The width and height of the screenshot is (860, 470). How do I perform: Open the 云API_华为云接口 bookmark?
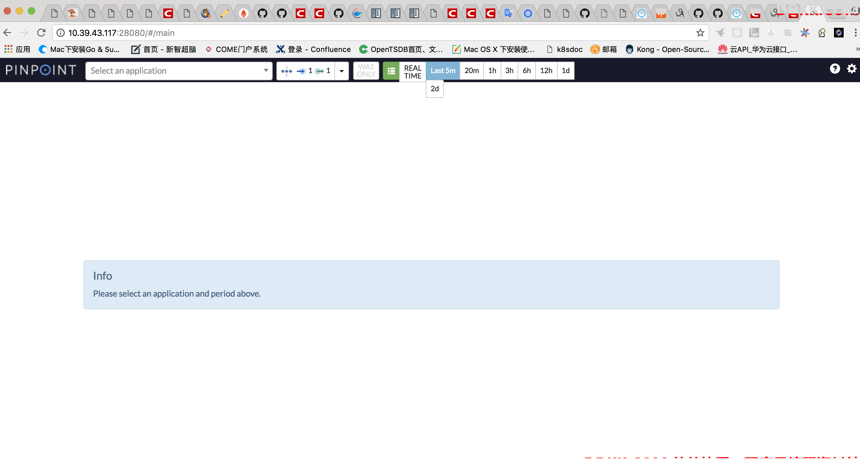click(757, 49)
